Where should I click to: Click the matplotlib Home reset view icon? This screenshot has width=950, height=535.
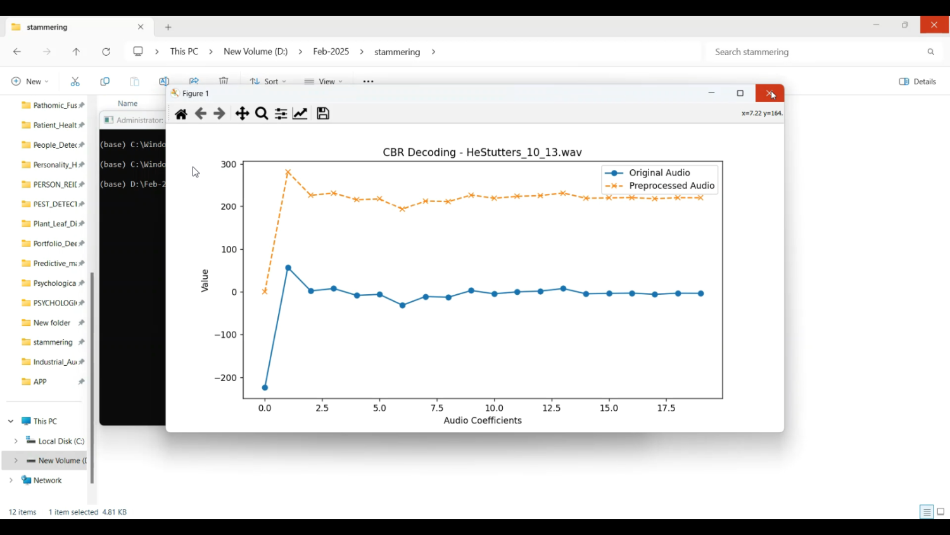click(x=181, y=114)
